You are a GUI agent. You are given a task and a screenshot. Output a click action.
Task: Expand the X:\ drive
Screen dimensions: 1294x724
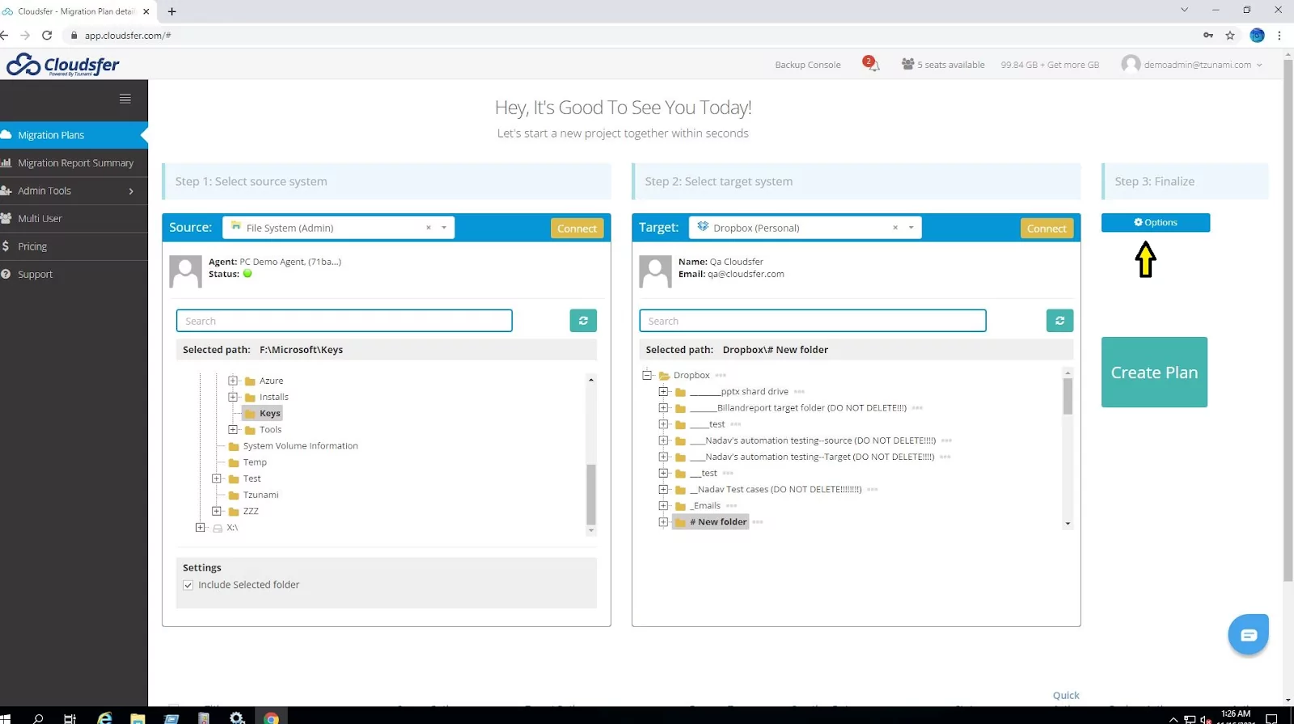pyautogui.click(x=201, y=528)
